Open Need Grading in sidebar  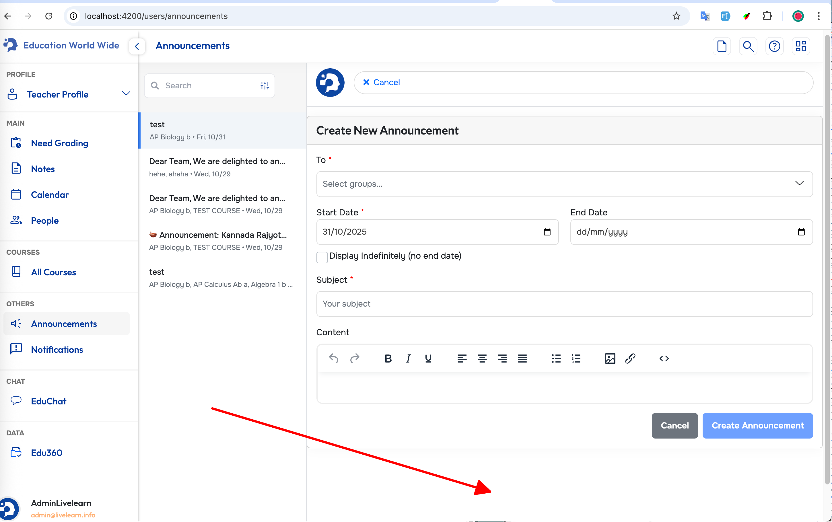(x=59, y=143)
